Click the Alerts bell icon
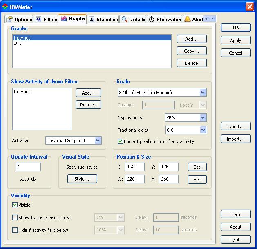The image size is (257, 249). pos(188,19)
